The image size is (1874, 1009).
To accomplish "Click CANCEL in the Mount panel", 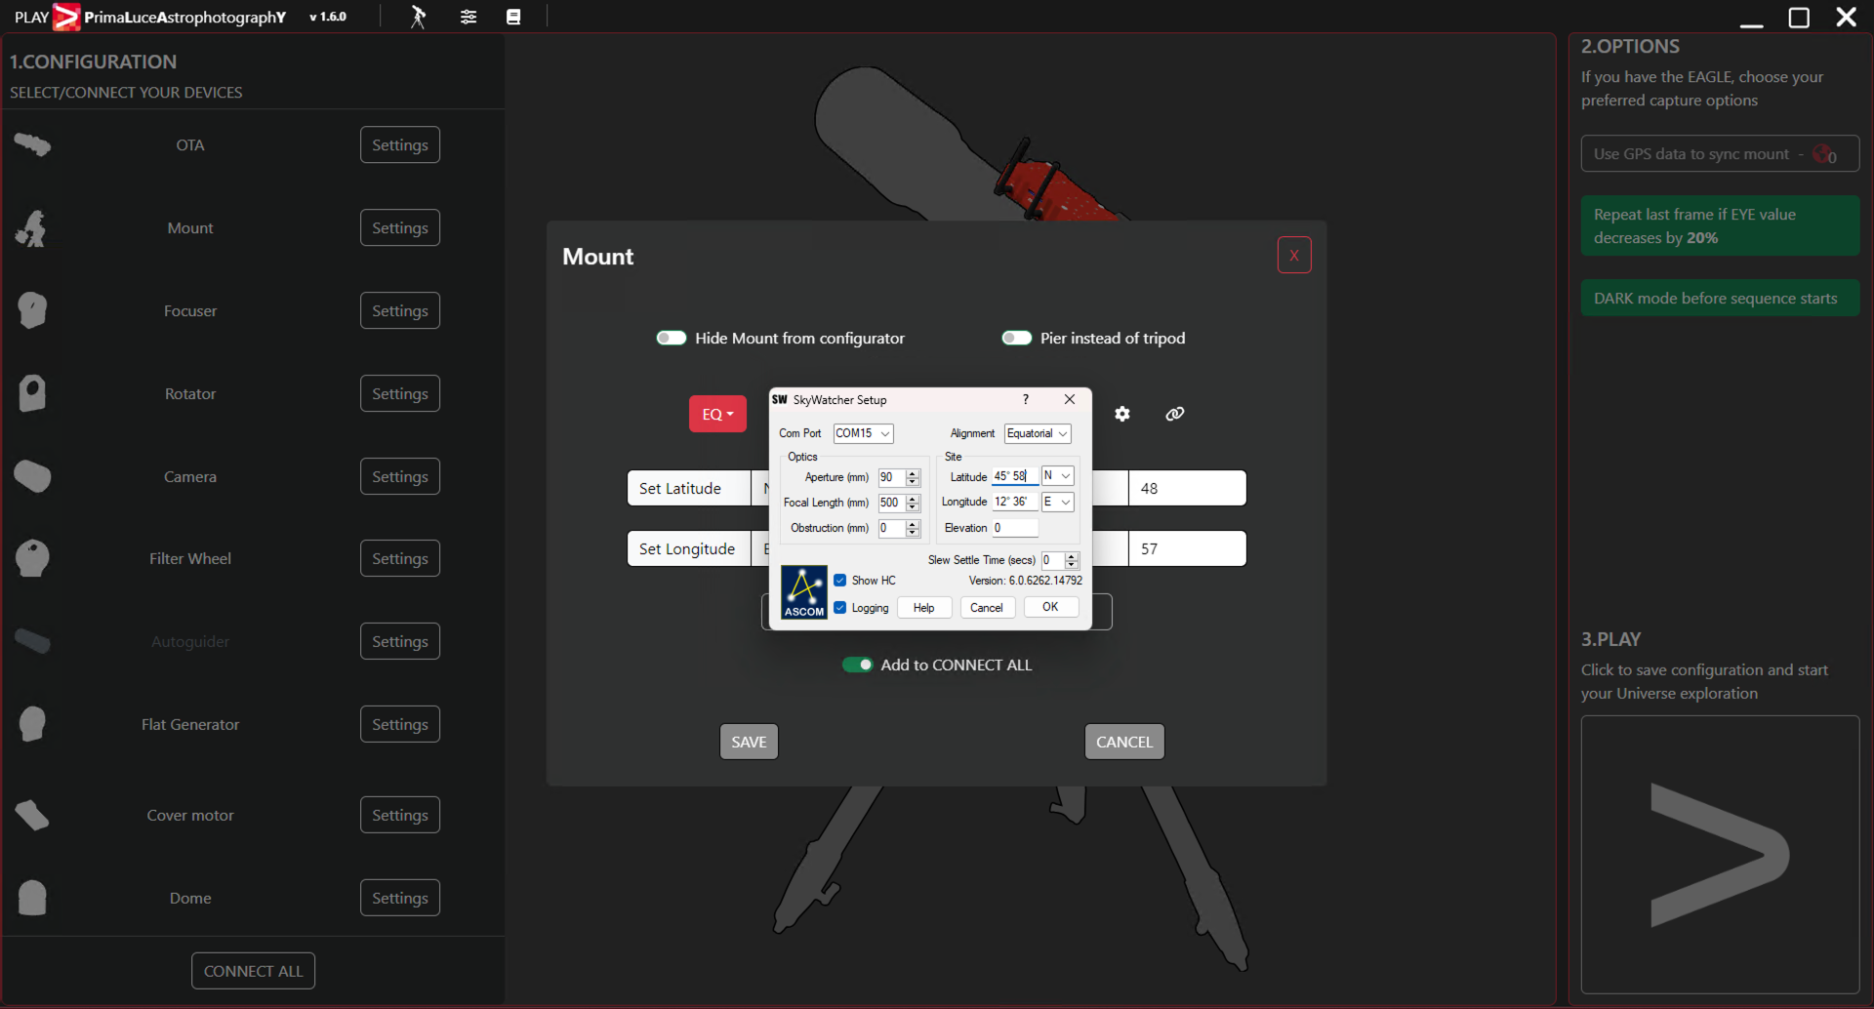I will coord(1124,742).
